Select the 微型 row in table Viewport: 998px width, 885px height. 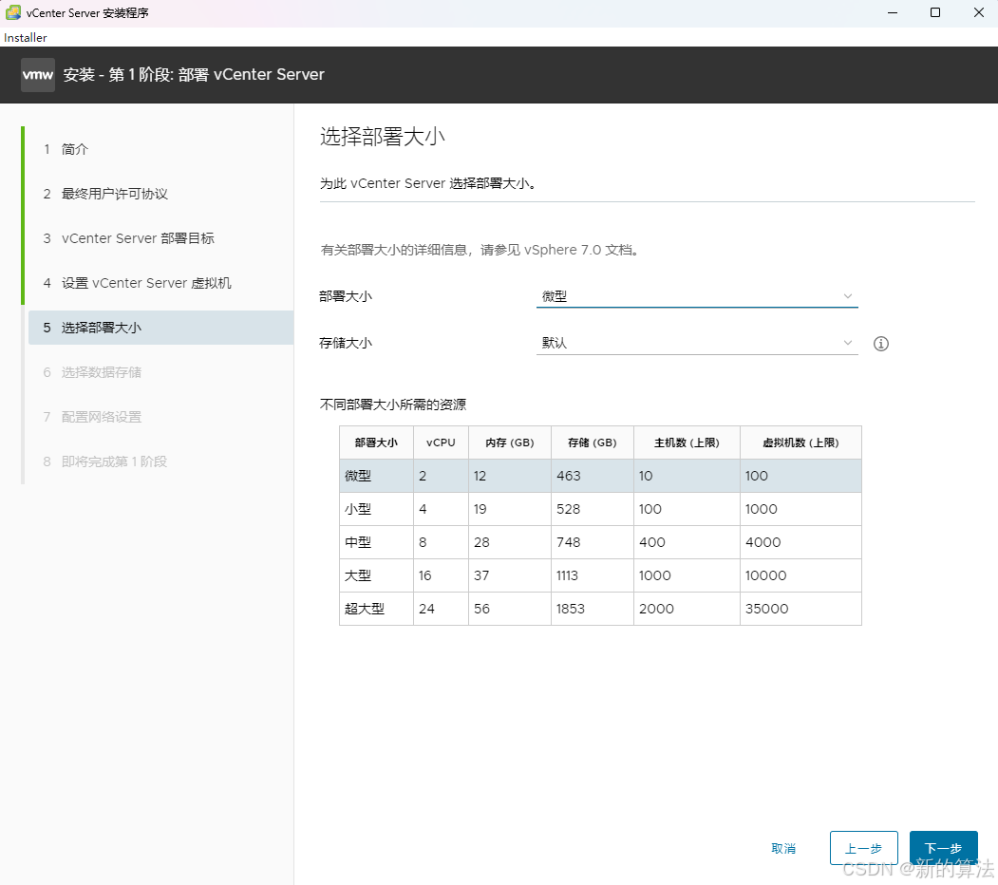click(600, 476)
